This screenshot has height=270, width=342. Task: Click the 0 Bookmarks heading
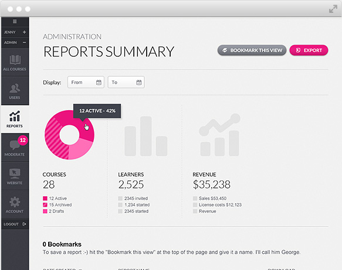(62, 244)
